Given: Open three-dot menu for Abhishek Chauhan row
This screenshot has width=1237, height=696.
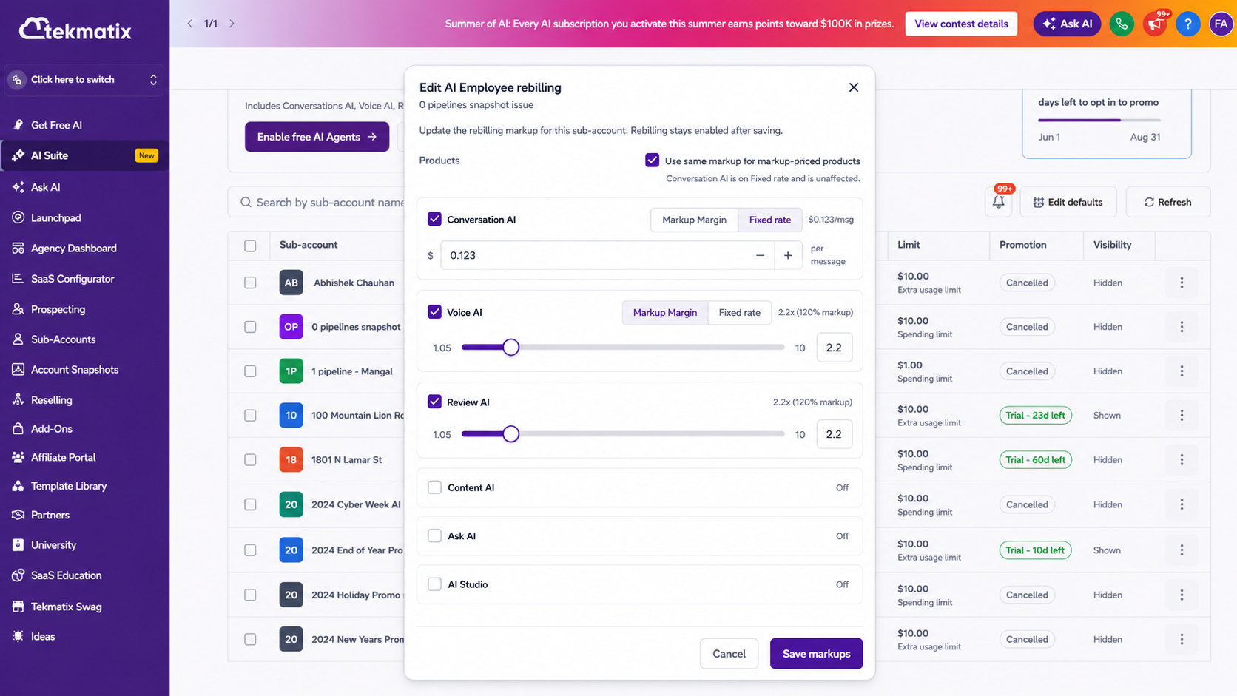Looking at the screenshot, I should [x=1182, y=283].
